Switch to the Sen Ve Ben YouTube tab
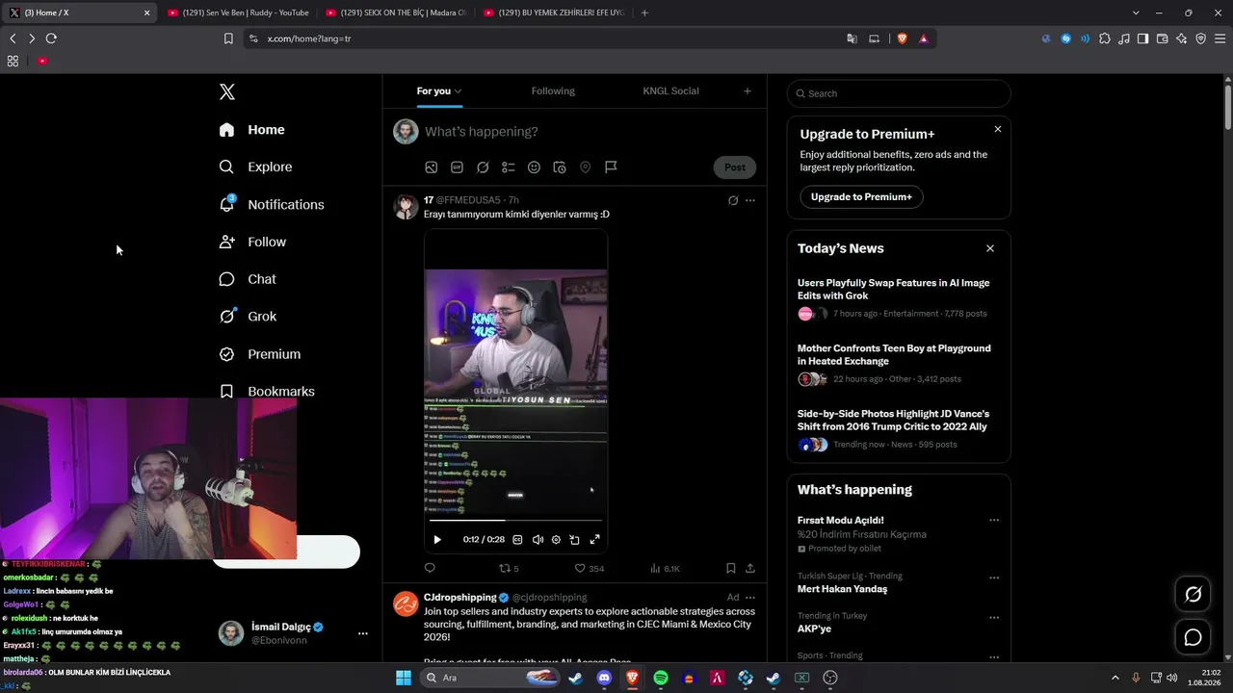The image size is (1233, 693). pyautogui.click(x=237, y=13)
